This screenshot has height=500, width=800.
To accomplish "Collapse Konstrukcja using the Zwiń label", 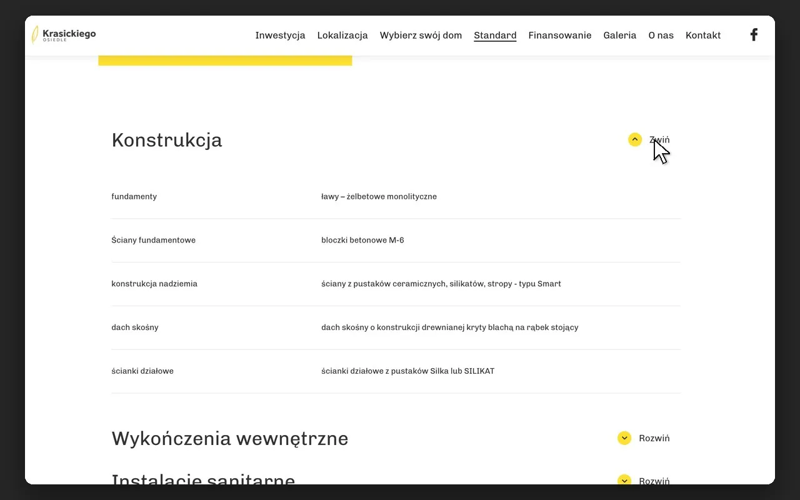I will (659, 139).
